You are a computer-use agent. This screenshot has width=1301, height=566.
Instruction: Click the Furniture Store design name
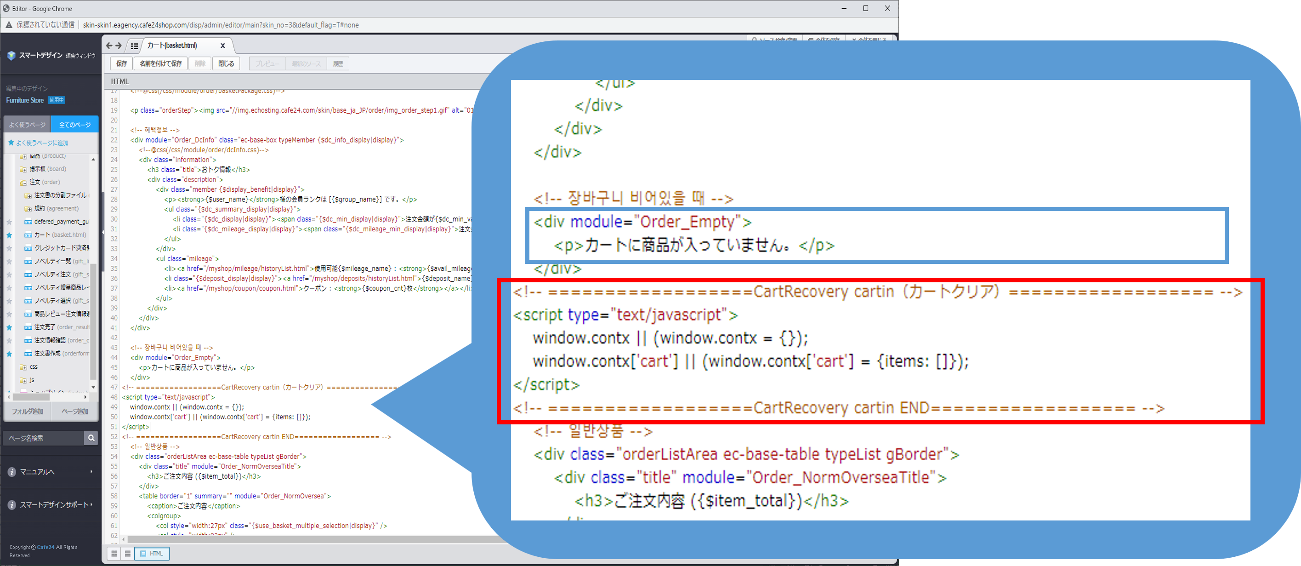25,101
